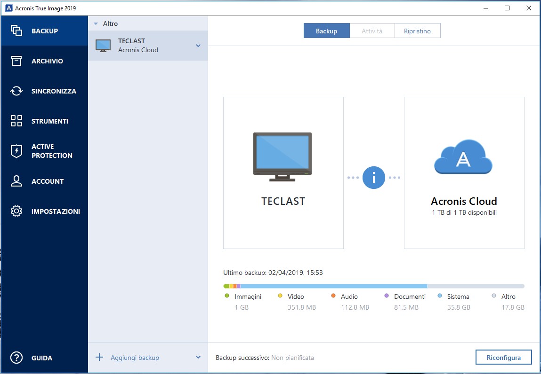Click 'Acronis Cloud' subtitle in backup list
541x374 pixels.
tap(138, 50)
